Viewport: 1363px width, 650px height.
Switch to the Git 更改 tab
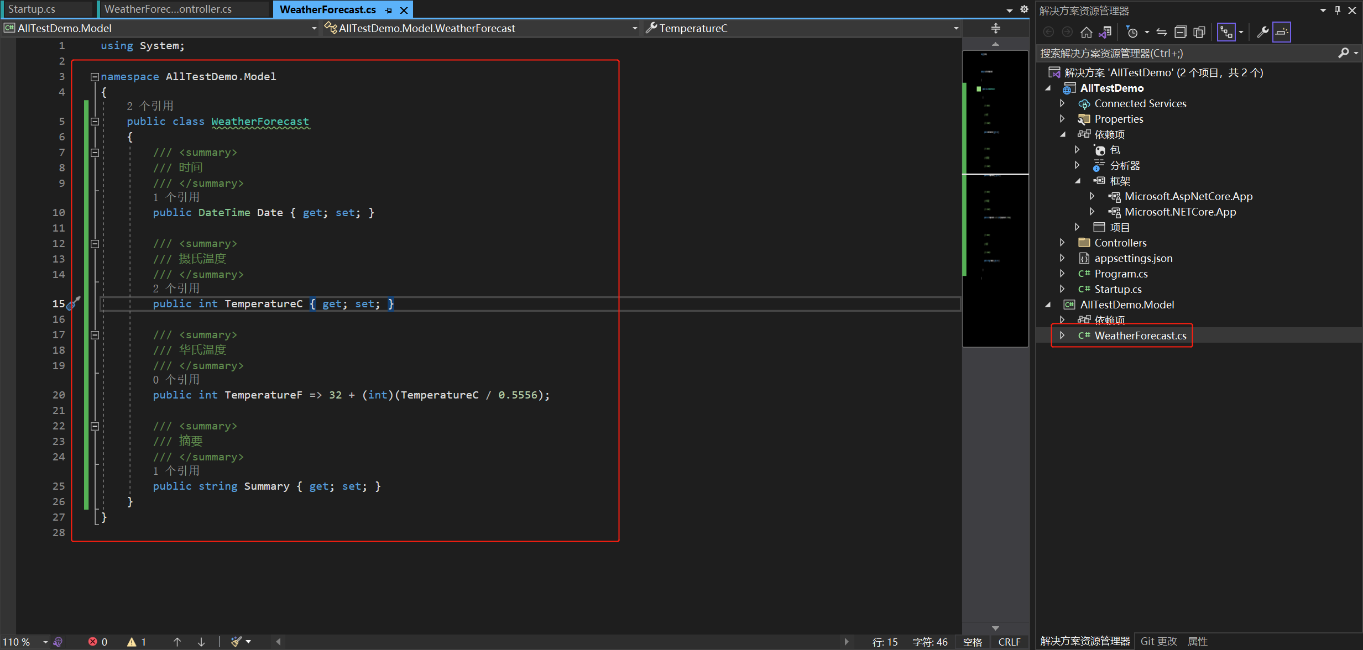point(1159,641)
